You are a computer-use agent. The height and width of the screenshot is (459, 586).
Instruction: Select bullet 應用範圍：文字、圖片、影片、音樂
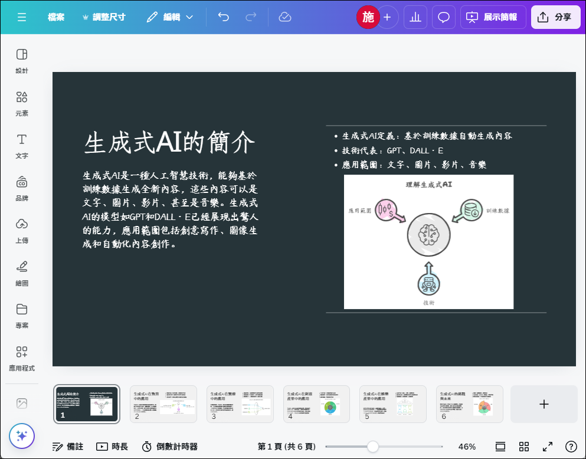(x=410, y=165)
